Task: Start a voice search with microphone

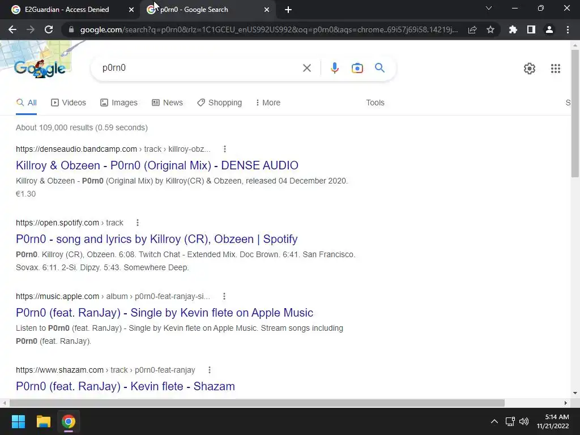Action: (334, 68)
